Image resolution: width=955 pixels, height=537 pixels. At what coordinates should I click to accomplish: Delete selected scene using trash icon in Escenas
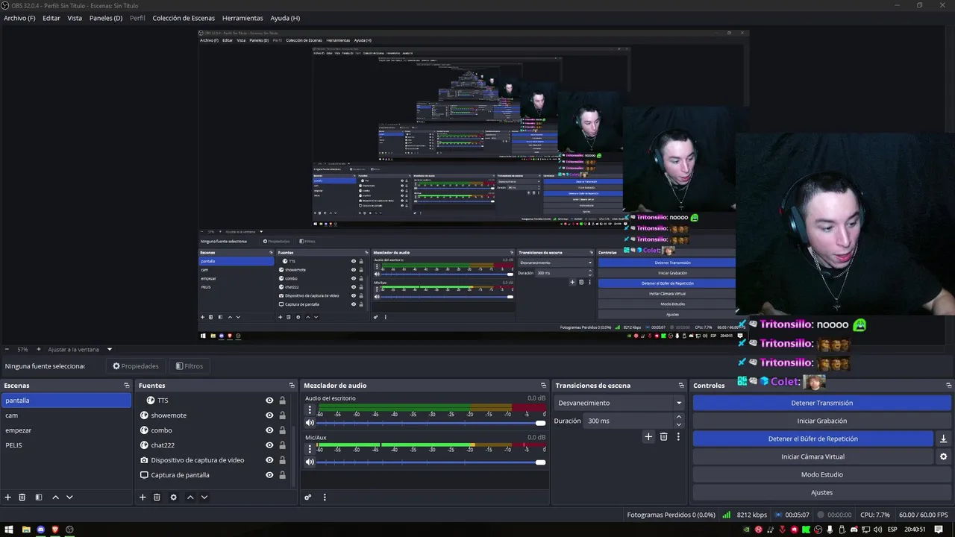(x=22, y=497)
